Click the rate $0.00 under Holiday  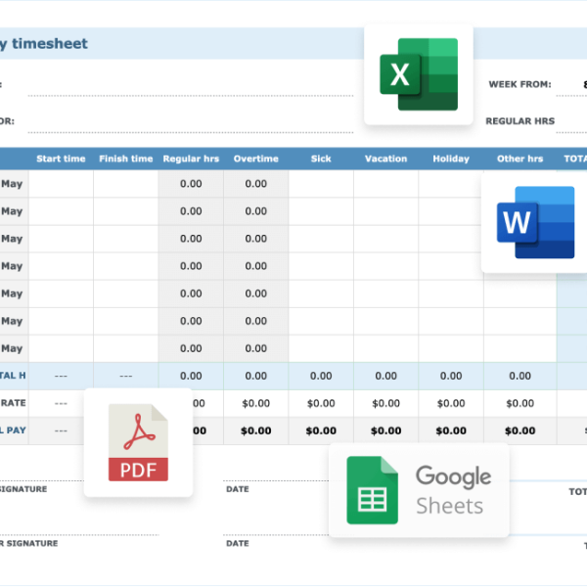(451, 403)
